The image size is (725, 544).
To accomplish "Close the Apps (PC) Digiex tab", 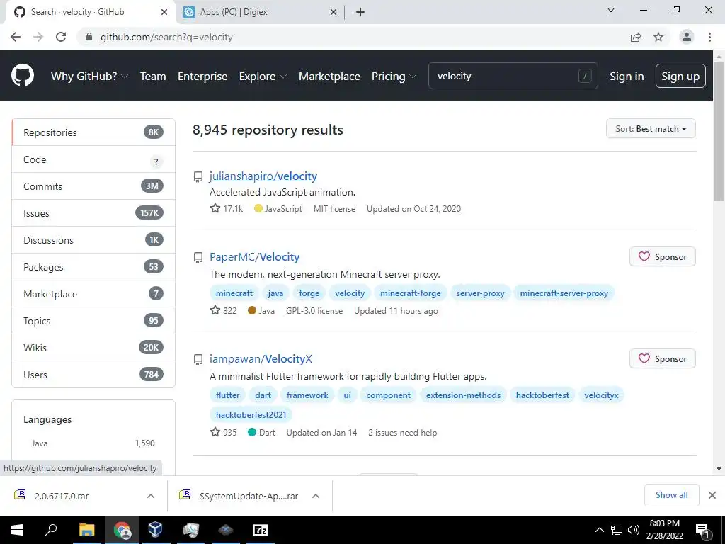I will pyautogui.click(x=333, y=12).
